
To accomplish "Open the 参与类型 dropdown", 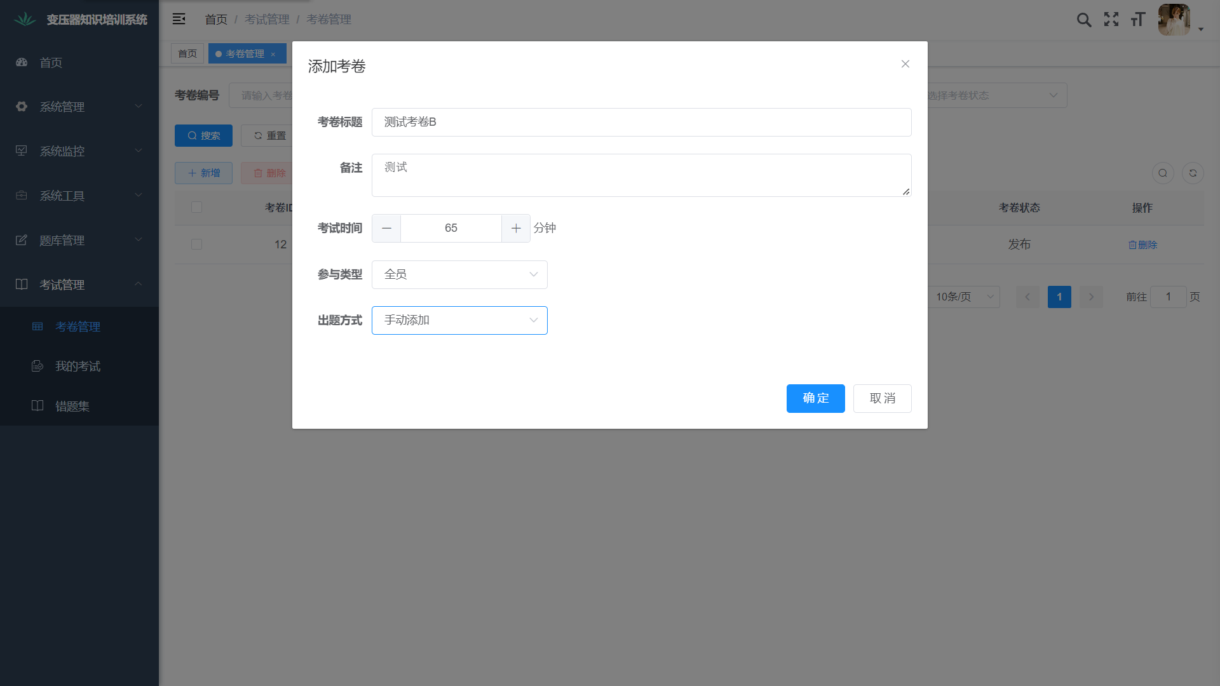I will pos(459,274).
